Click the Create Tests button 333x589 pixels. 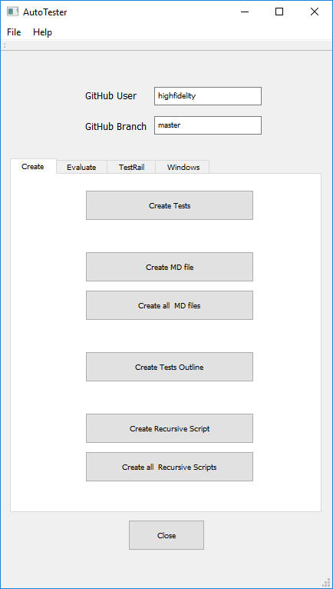coord(170,205)
